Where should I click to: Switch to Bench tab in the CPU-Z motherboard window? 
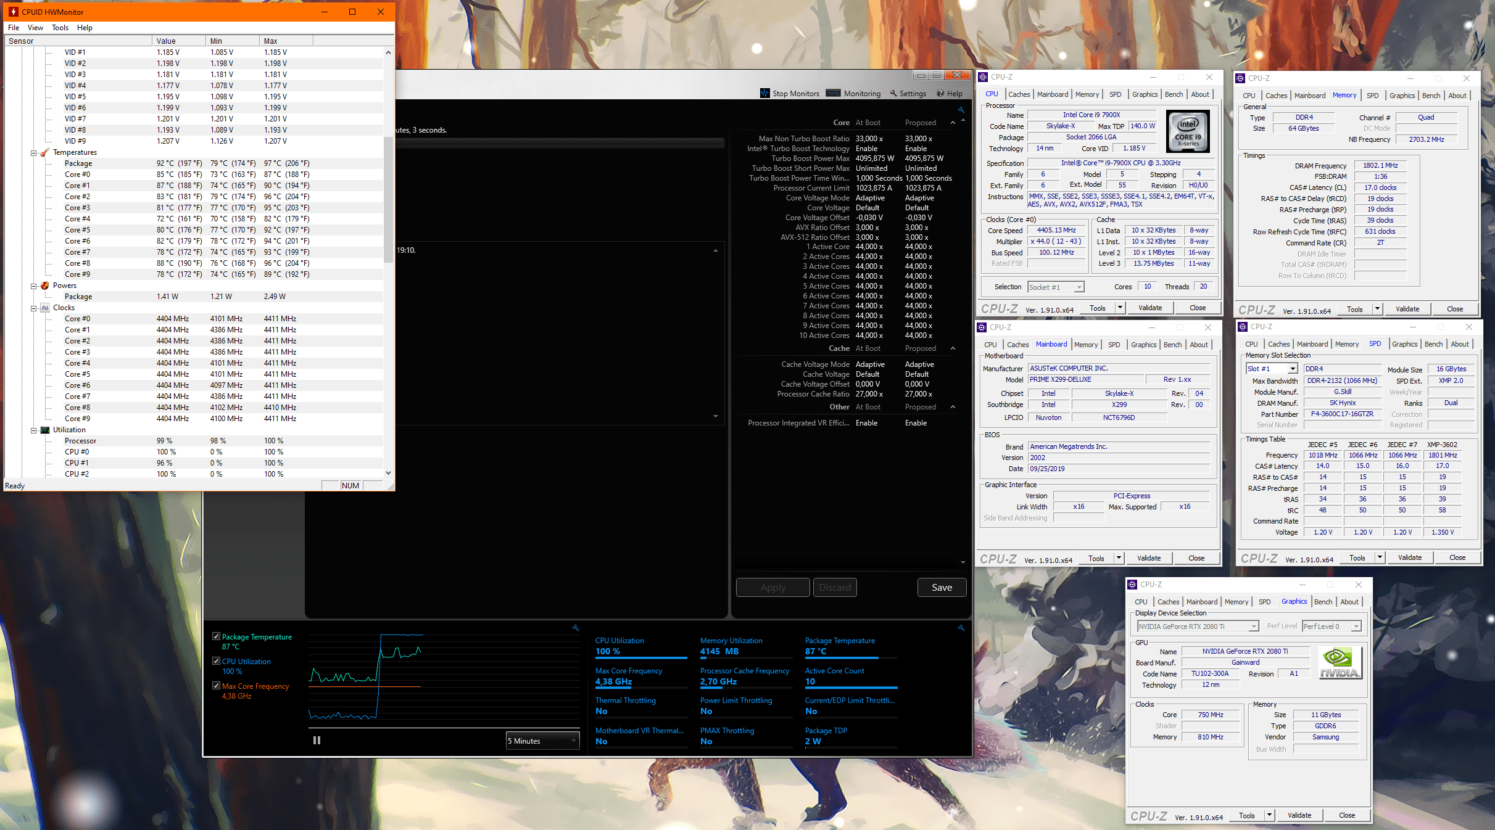(1172, 345)
